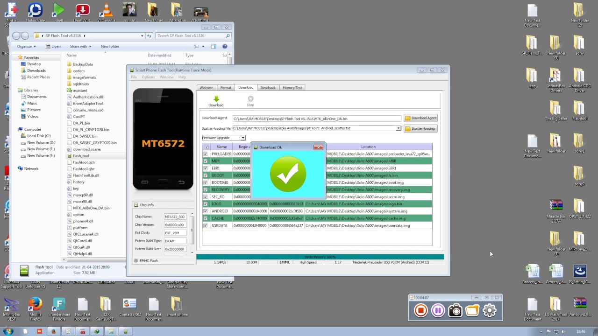Viewport: 598px width, 336px height.
Task: Open the InfinityBox BEST desktop shortcut
Action: pos(12,308)
